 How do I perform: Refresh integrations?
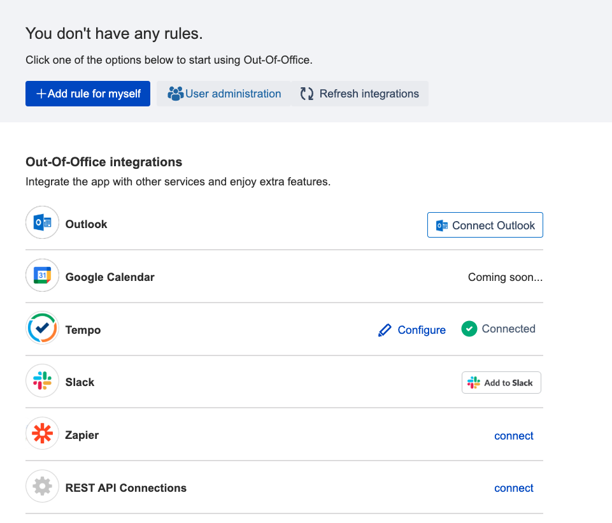coord(359,94)
